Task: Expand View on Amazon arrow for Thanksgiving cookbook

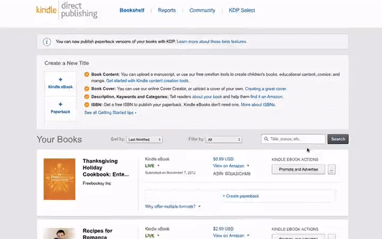Action: pos(248,166)
